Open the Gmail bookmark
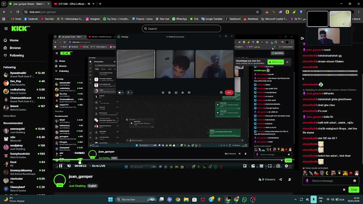 [16, 19]
